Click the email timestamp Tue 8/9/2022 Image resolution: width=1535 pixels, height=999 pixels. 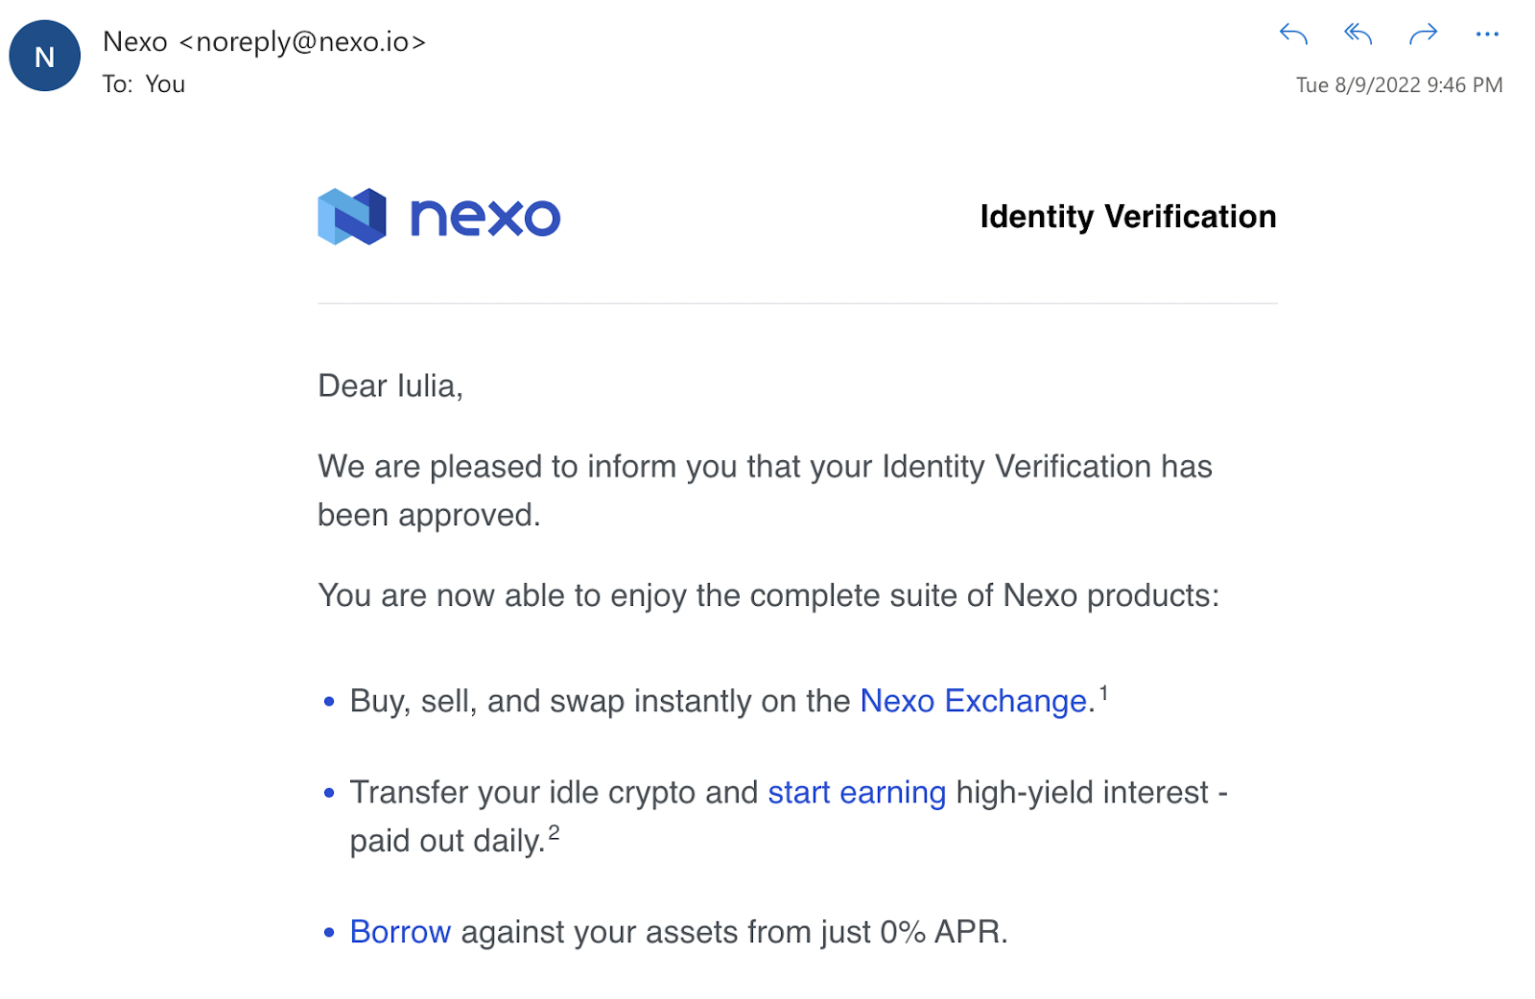pos(1398,85)
